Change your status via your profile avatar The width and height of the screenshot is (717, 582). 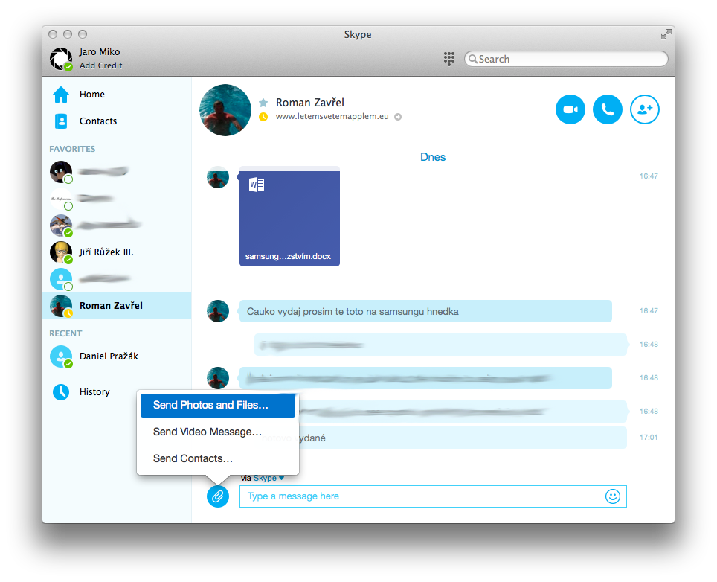point(60,58)
